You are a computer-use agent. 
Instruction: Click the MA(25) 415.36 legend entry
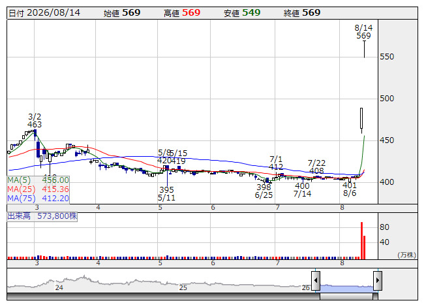click(x=38, y=189)
